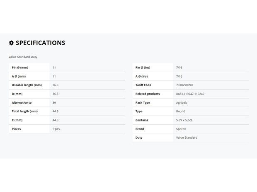Viewport: 257px width, 192px height.
Task: Click the Alternative to value 39
Action: 54,103
